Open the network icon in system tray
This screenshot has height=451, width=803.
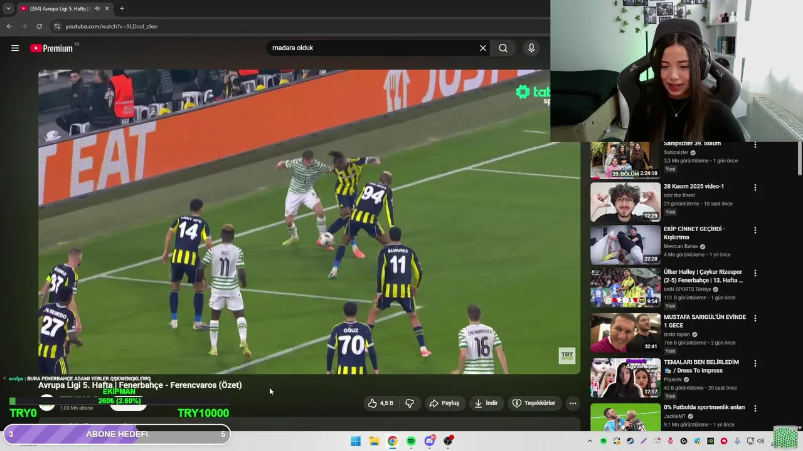750,441
